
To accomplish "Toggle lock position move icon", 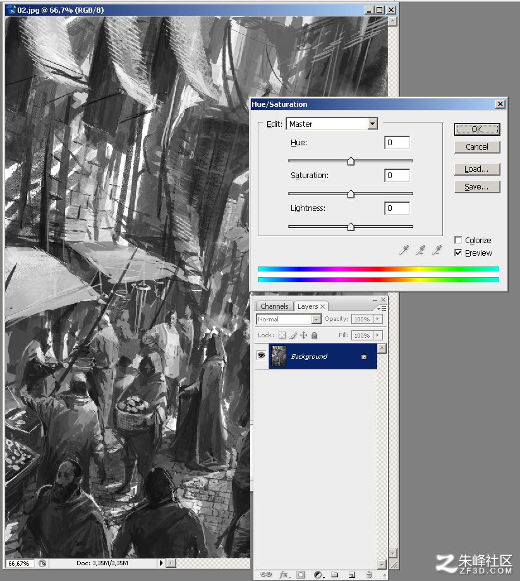I will pyautogui.click(x=303, y=335).
